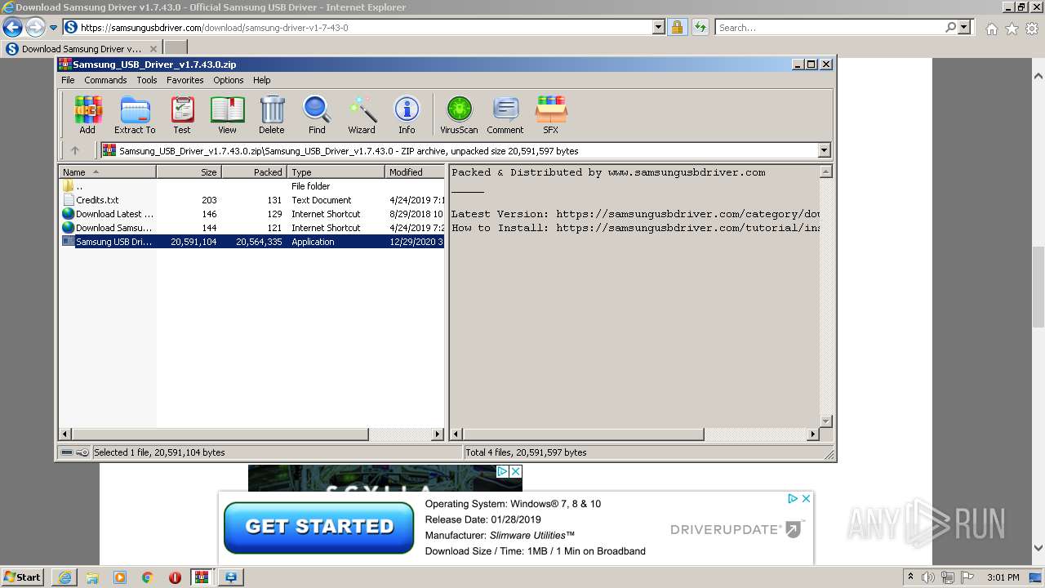
Task: Sort file list by Name column
Action: (107, 171)
